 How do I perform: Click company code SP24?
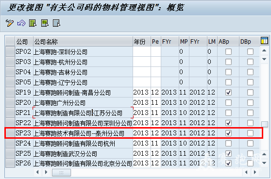tap(23, 143)
